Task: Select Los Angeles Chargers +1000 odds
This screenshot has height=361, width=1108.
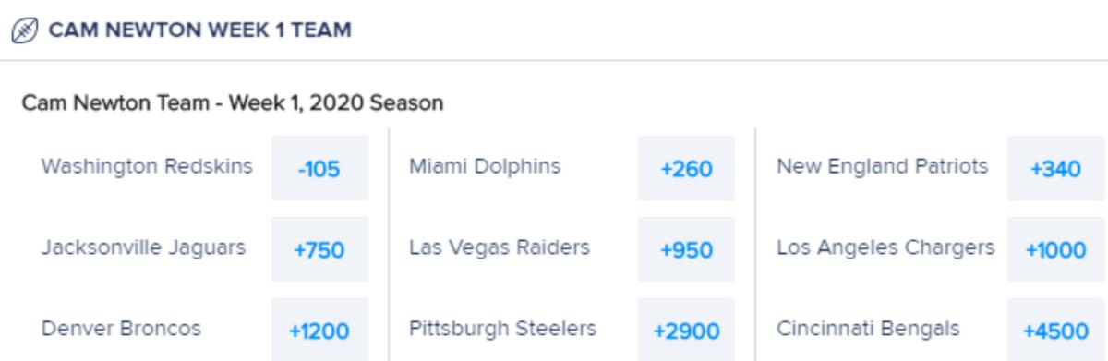Action: tap(1055, 250)
